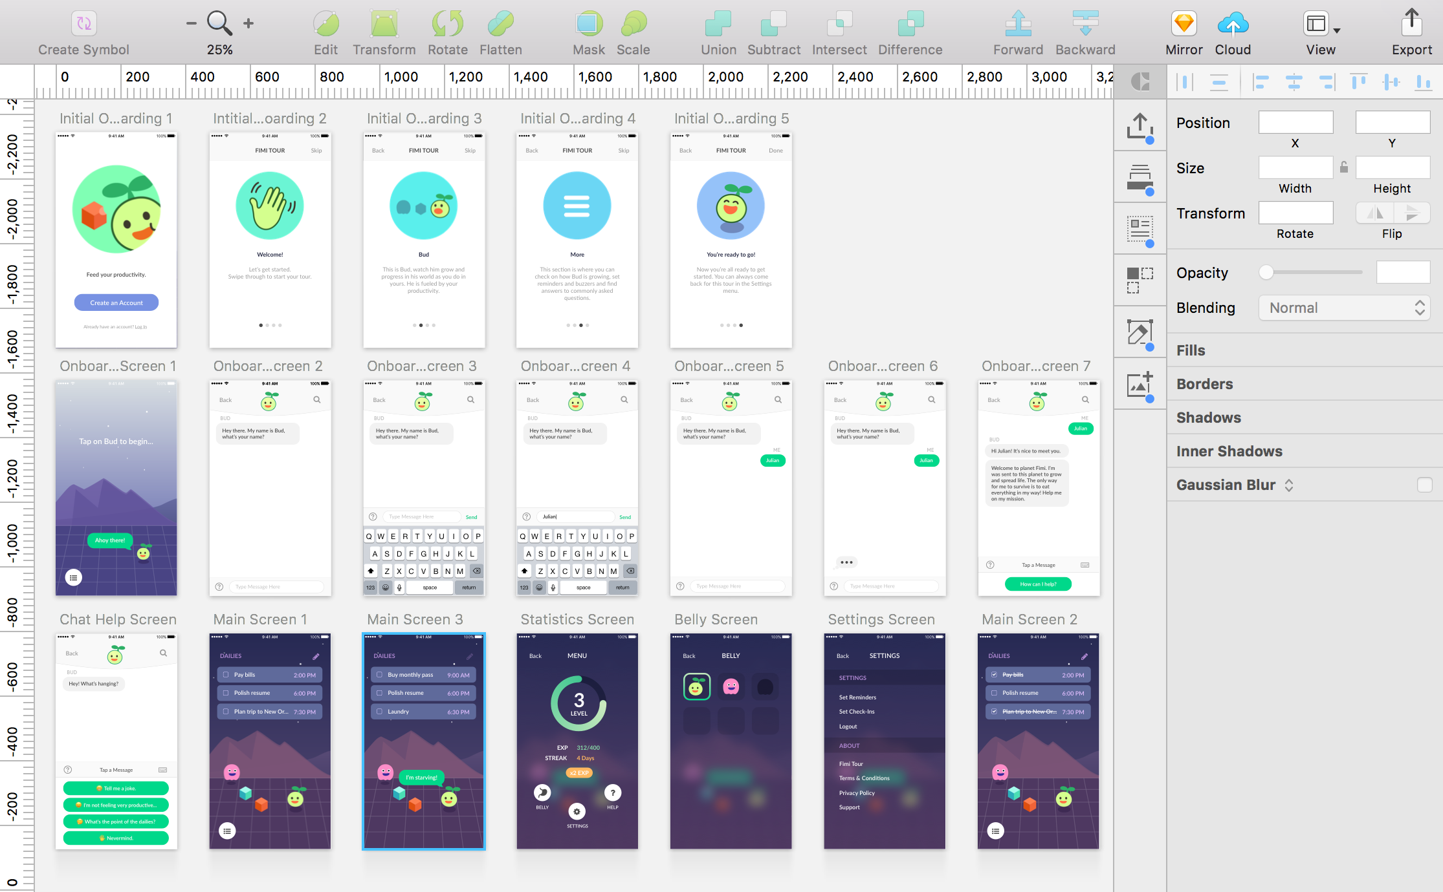The image size is (1443, 892).
Task: Click the zoom in plus button
Action: pyautogui.click(x=248, y=23)
